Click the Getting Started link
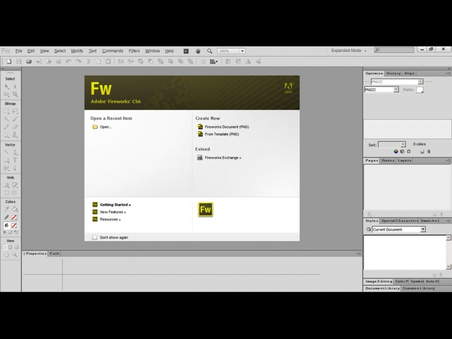 tap(115, 205)
